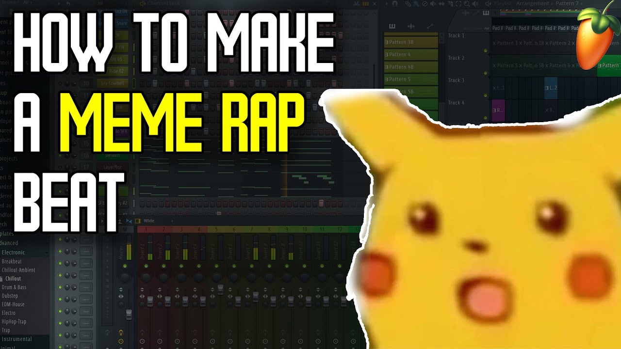
Task: Click the LayerMor channel button
Action: pyautogui.click(x=113, y=167)
